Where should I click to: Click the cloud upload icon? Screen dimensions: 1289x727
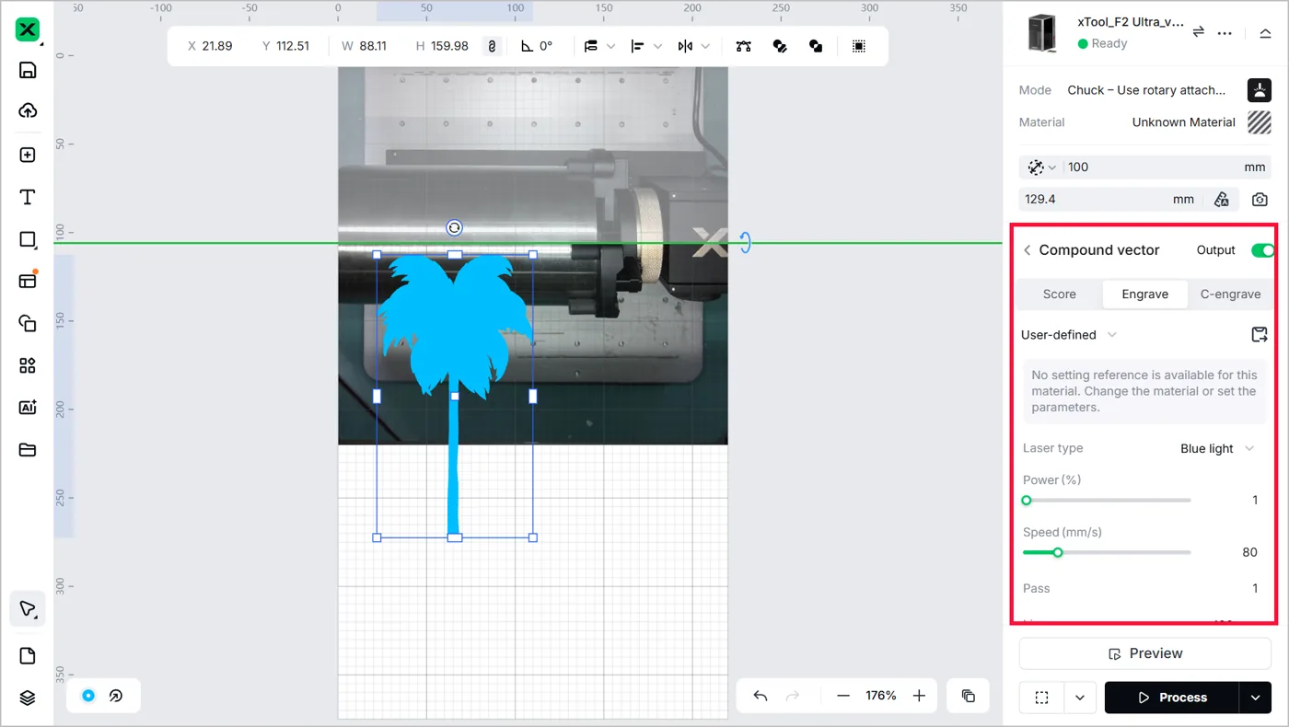coord(28,110)
